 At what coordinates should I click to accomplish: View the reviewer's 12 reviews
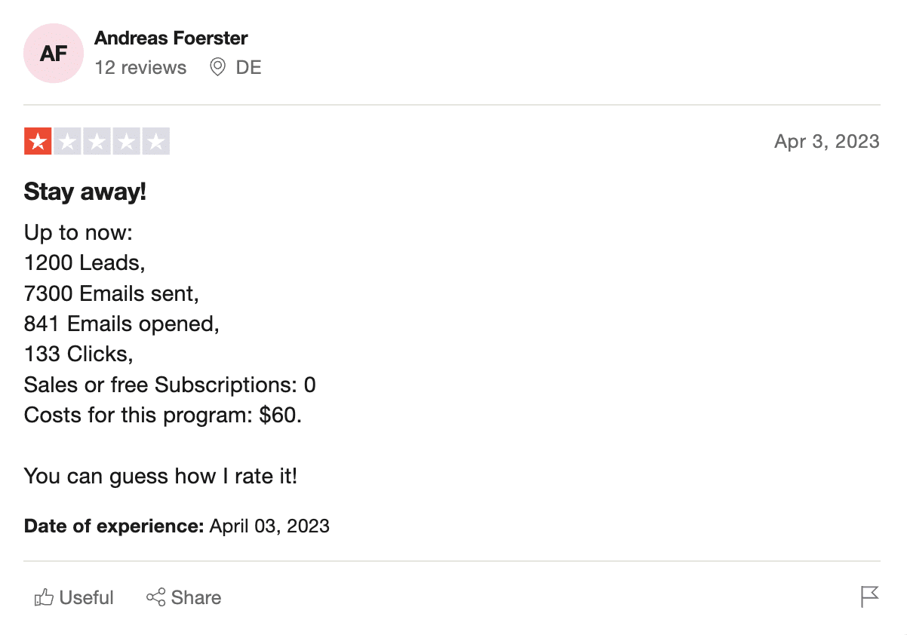point(140,68)
